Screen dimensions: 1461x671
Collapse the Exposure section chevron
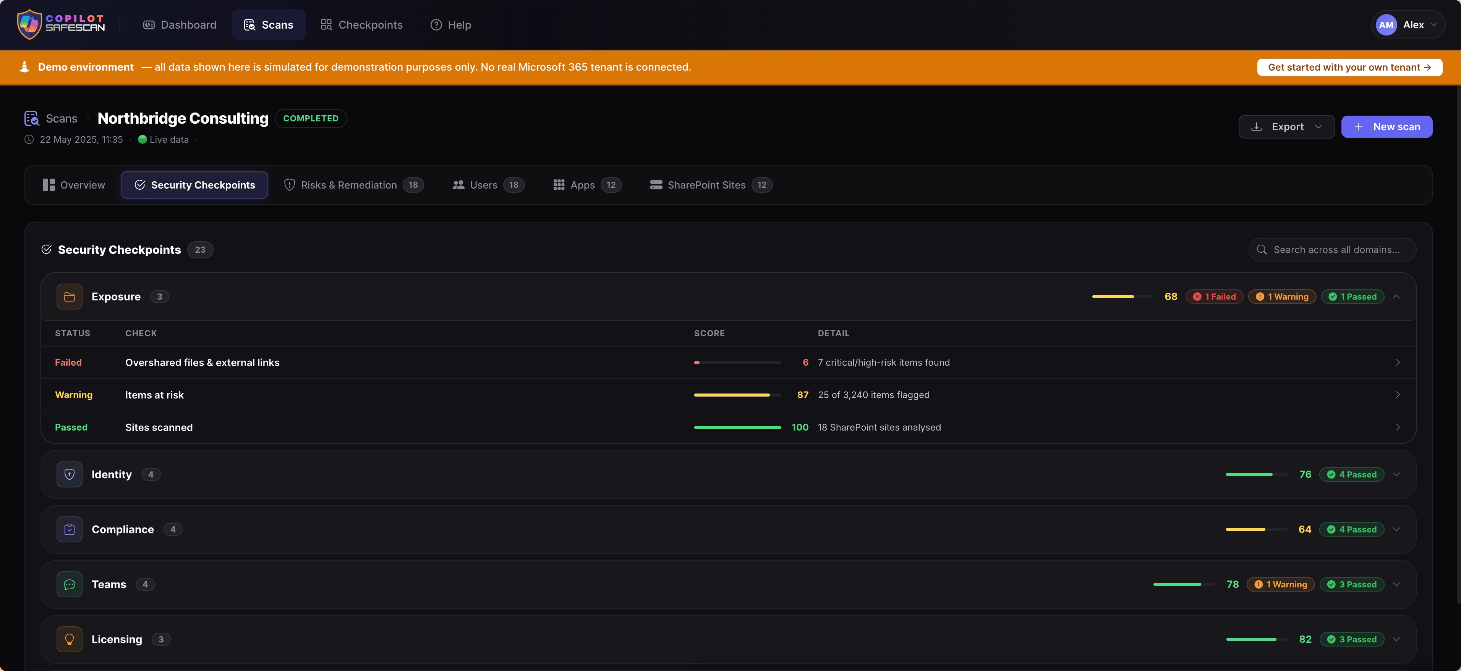(x=1396, y=297)
